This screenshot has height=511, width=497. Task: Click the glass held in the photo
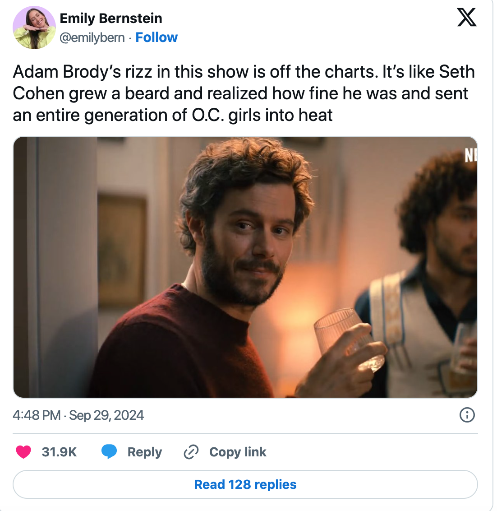pos(347,339)
